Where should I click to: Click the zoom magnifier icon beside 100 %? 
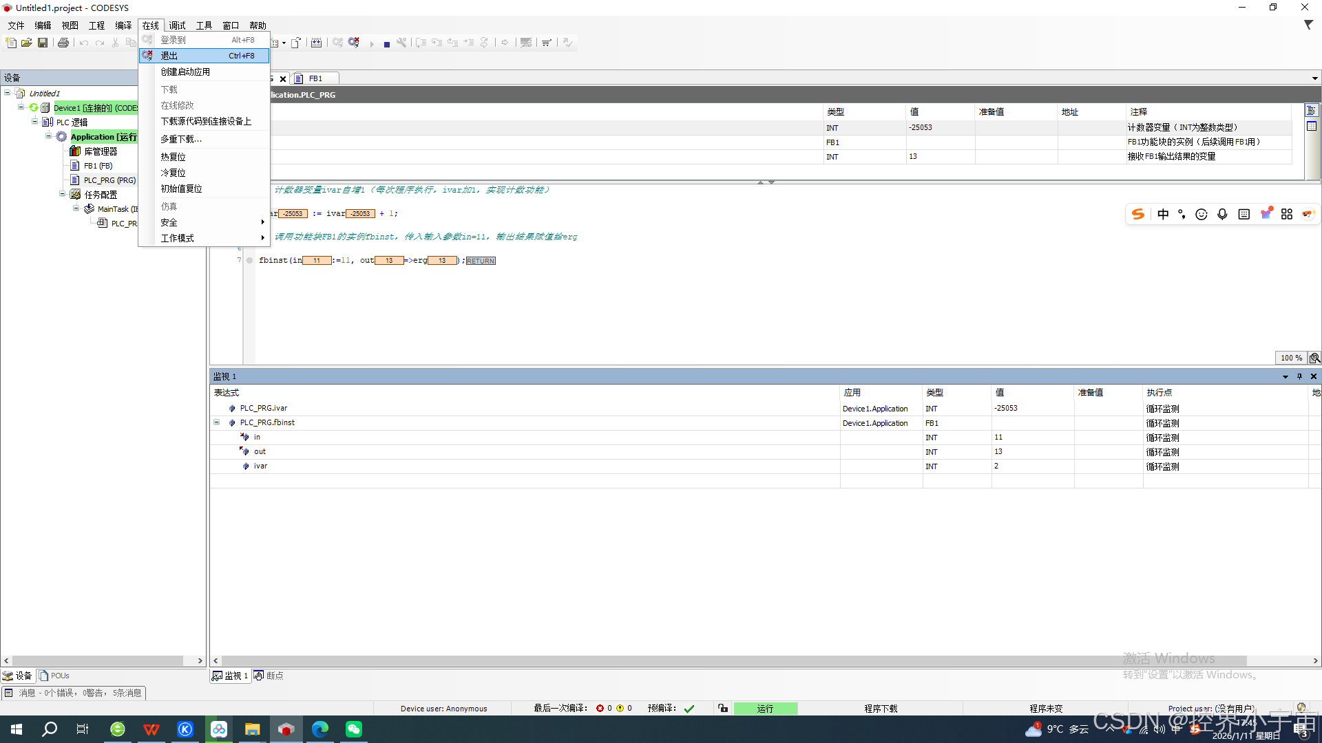click(x=1314, y=358)
